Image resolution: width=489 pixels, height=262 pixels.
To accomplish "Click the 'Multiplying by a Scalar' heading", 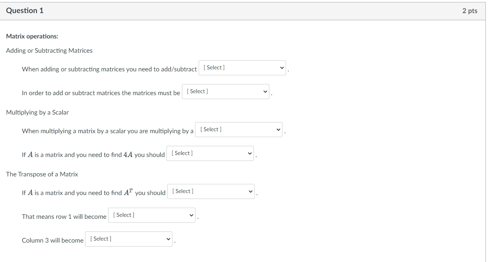I will click(37, 113).
